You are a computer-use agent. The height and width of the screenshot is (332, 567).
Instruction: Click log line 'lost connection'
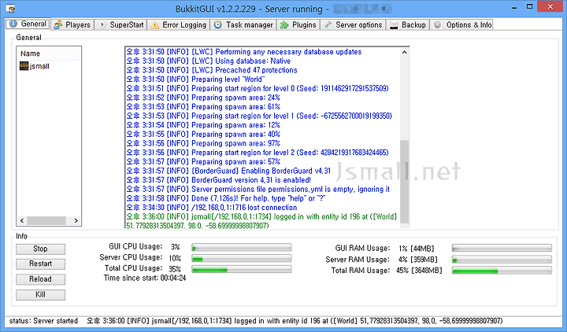212,208
